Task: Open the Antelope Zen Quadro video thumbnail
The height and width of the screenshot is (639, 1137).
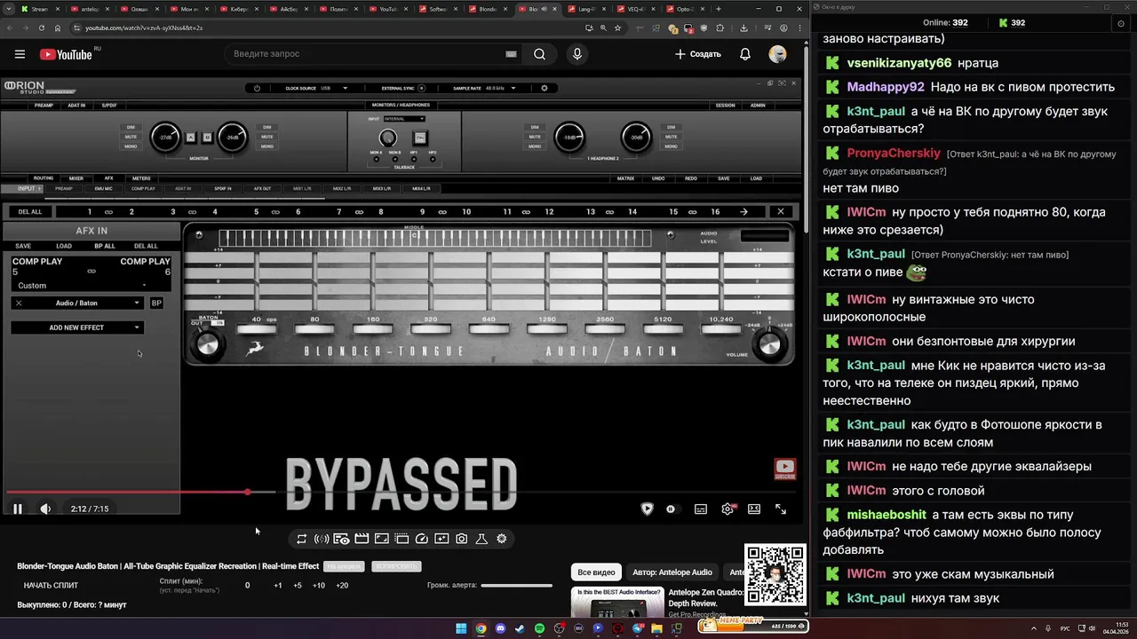Action: [616, 602]
